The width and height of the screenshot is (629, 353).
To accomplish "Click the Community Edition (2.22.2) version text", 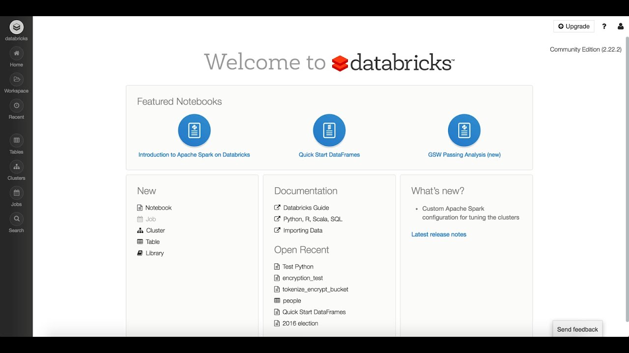I will coord(586,50).
